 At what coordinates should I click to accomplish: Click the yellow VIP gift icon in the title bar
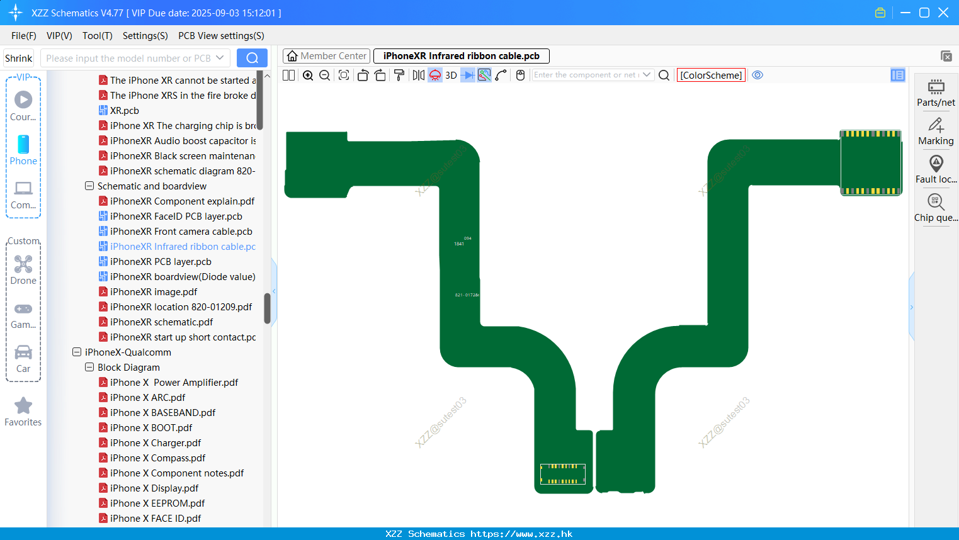click(880, 13)
